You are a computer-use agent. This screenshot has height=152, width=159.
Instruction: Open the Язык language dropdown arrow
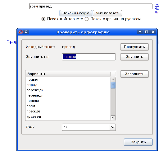[x=113, y=127]
